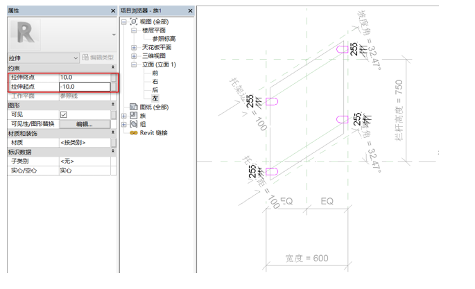
Task: Collapse the 标识数据 identity data section
Action: (113, 151)
